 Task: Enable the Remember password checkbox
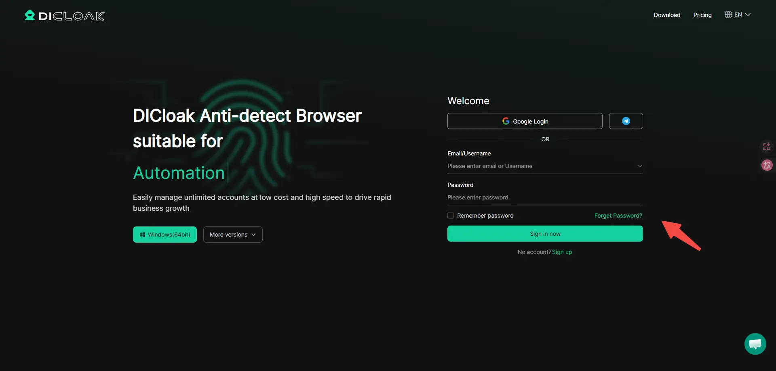tap(451, 216)
